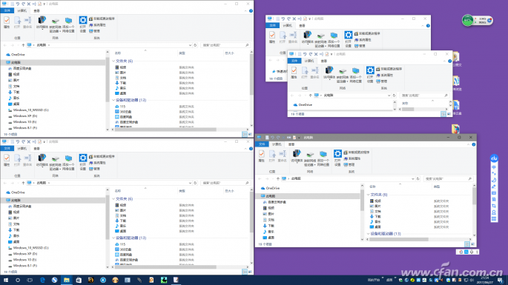Open quick access toolbar dropdown, lower-left window
508x285 pixels.
[x=44, y=141]
